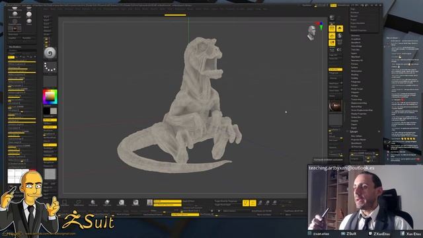Open the teaching.artbyxan@outlook.es email link
The height and width of the screenshot is (238, 423).
tap(342, 168)
